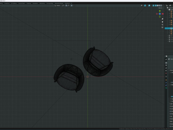Open the gizmo settings dropdown arrow

click(x=147, y=5)
